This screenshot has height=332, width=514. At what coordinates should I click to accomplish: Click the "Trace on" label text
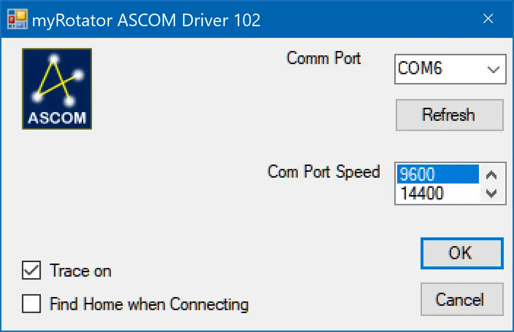click(x=81, y=271)
